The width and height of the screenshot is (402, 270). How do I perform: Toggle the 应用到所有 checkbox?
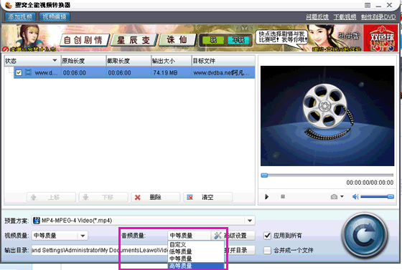coord(267,236)
